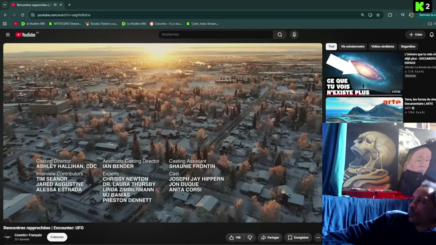Open the first le Mulâtre 666 bookmark
Screen dimensions: 436x245
(33, 24)
